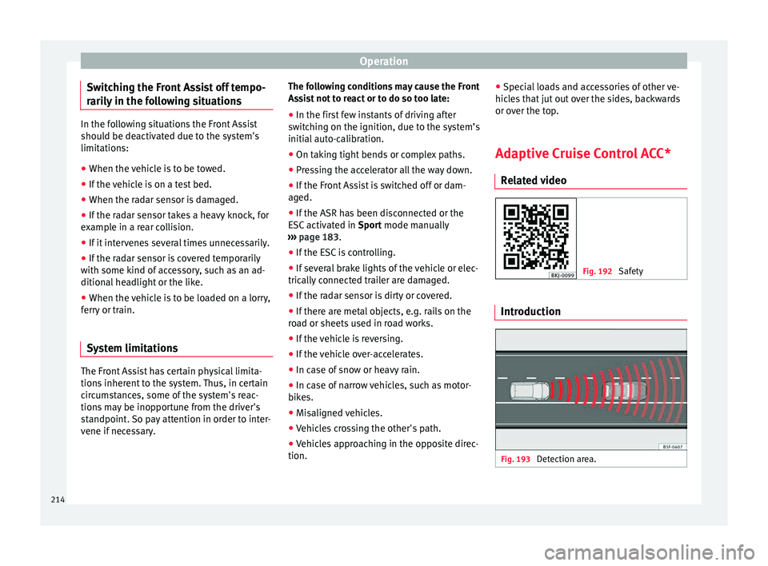Select "If the Front Assist is switched off or damaged."
The height and width of the screenshot is (566, 768).
point(377,191)
